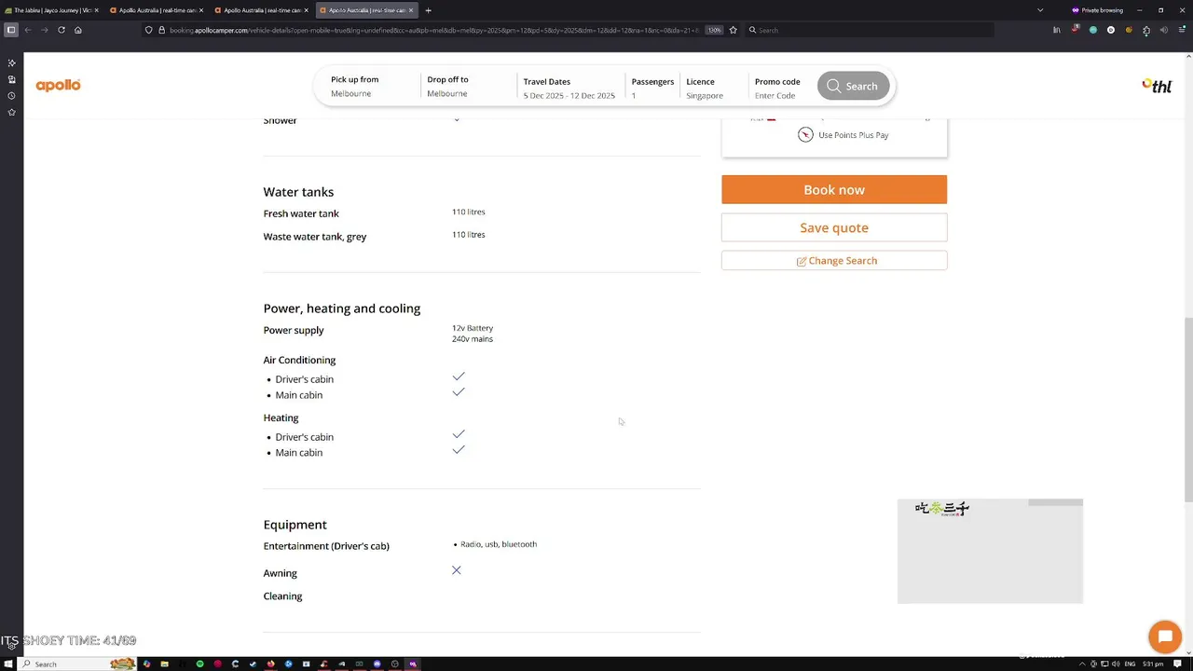Click the ENG language indicator
Image resolution: width=1193 pixels, height=671 pixels.
[1130, 664]
